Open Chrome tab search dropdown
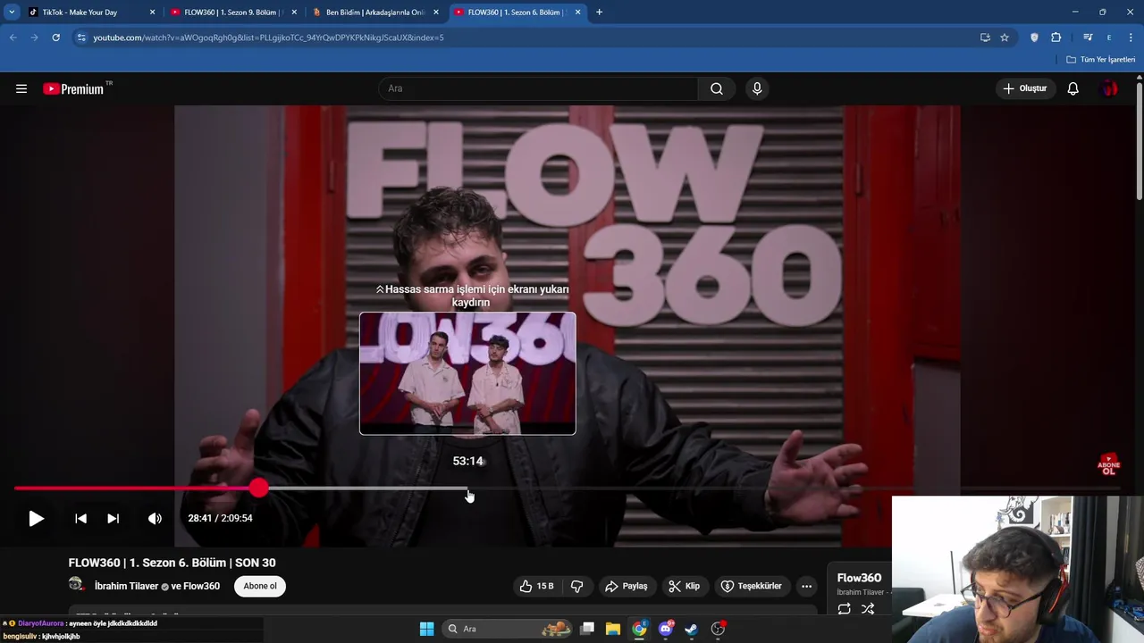The width and height of the screenshot is (1144, 643). (12, 13)
